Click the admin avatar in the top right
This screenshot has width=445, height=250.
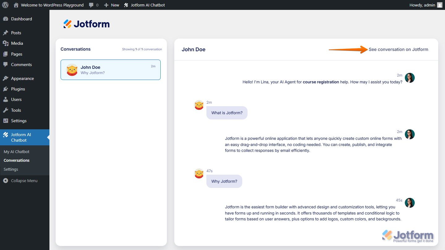pyautogui.click(x=440, y=5)
